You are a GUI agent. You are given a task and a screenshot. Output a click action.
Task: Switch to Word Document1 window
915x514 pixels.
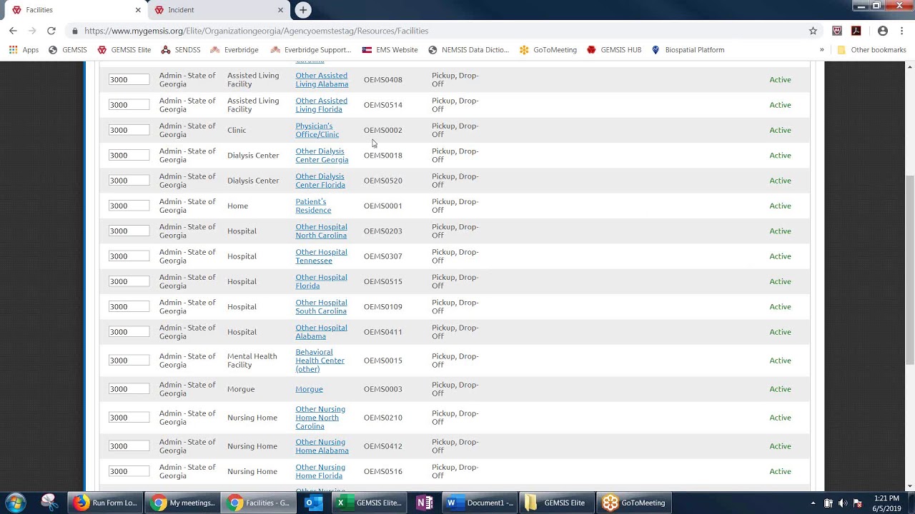pos(480,503)
